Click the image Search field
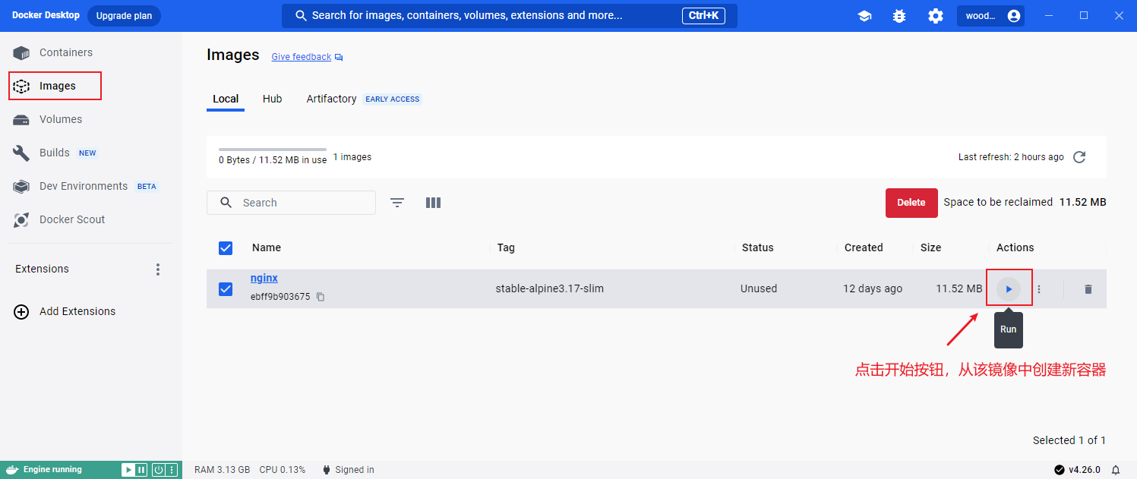Image resolution: width=1137 pixels, height=479 pixels. tap(291, 203)
